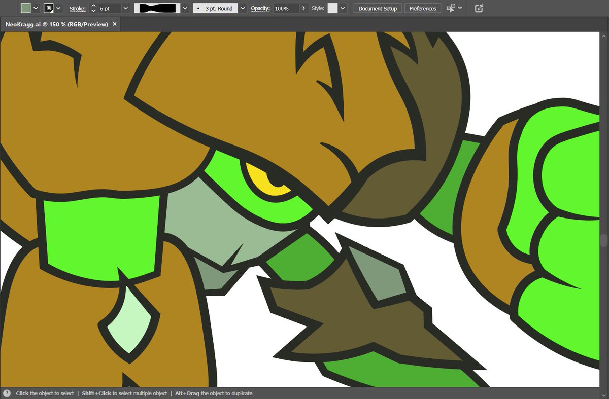Open the brush definition dropdown arrow
609x399 pixels.
point(243,9)
